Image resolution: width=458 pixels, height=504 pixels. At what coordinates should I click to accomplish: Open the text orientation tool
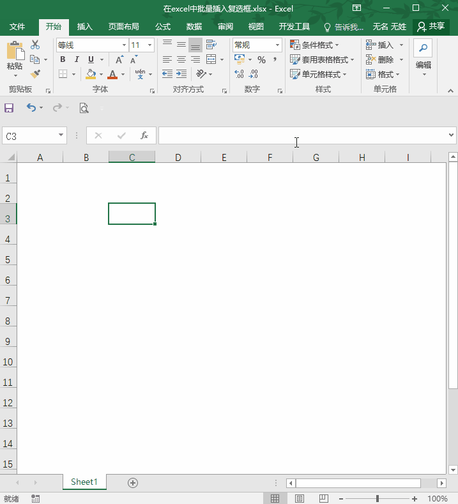(201, 74)
